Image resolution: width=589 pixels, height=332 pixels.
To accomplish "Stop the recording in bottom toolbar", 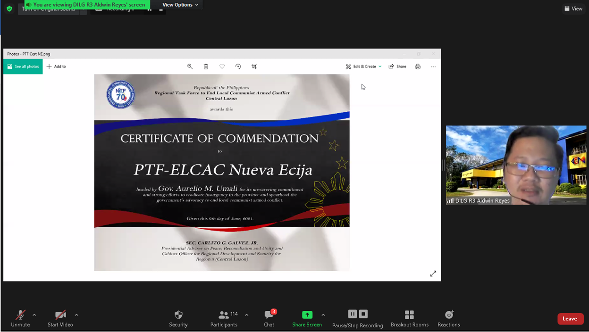I will coord(363,314).
